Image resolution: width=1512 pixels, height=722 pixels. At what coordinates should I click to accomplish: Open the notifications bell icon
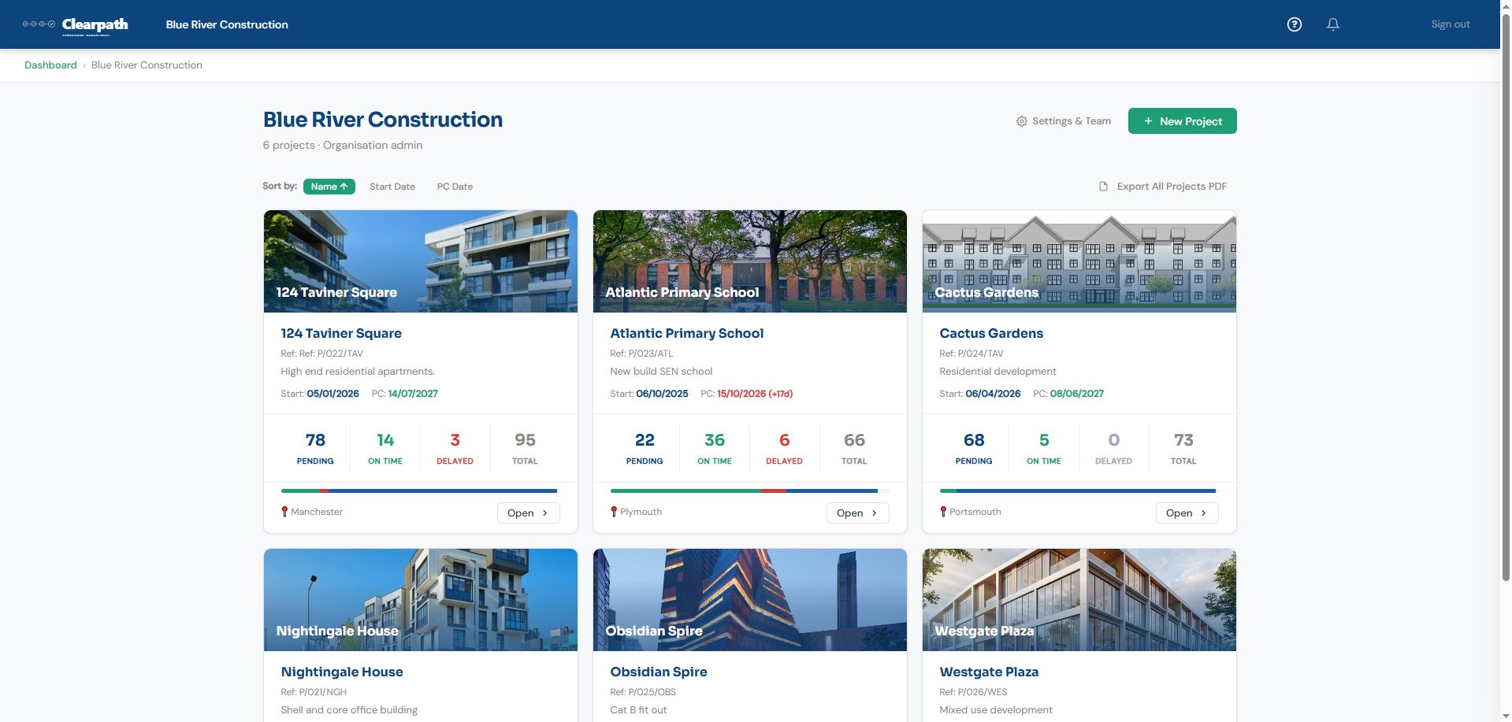click(x=1332, y=24)
